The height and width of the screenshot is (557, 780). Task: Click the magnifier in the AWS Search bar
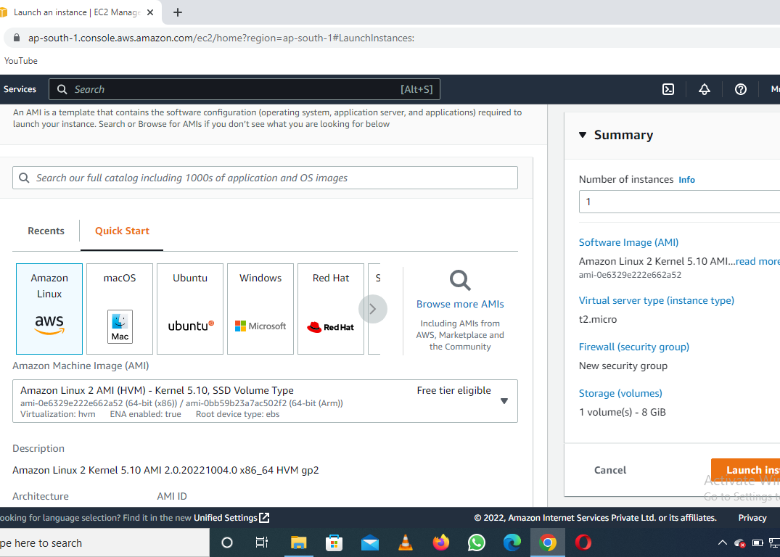62,89
